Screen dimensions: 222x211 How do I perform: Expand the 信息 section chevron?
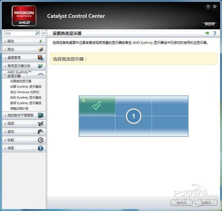click(5, 148)
